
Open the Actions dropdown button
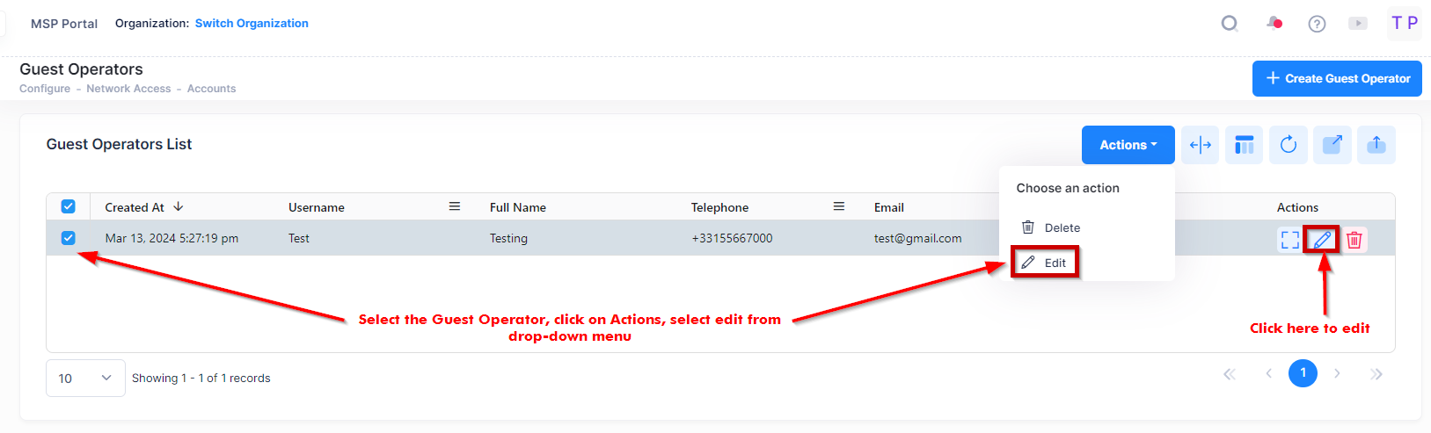(x=1128, y=145)
